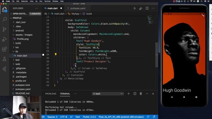The image size is (212, 119).
Task: Open the PROBLEMS panel tab
Action: 51,94
